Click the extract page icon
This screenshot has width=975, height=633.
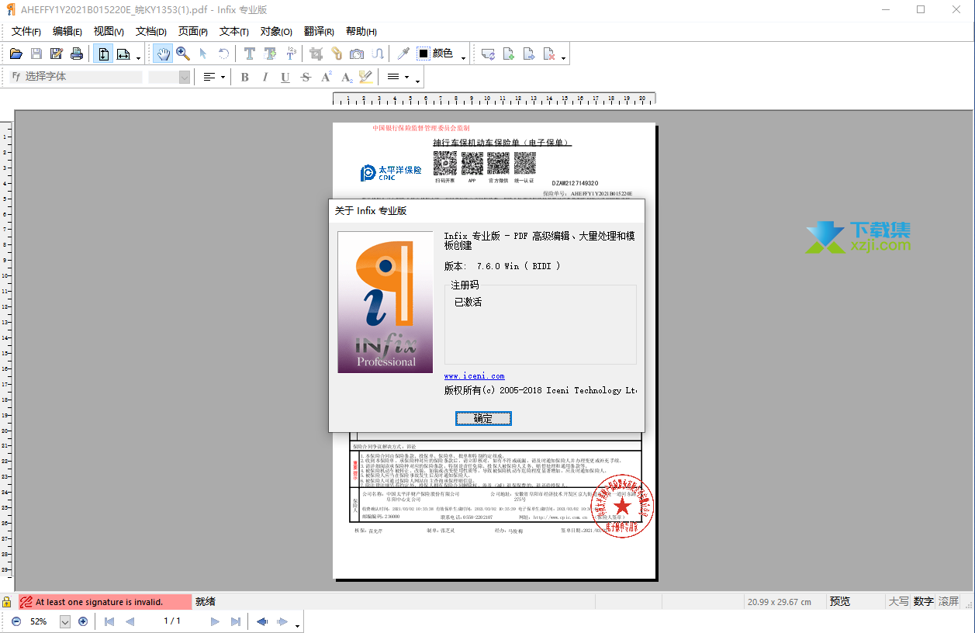[x=529, y=54]
